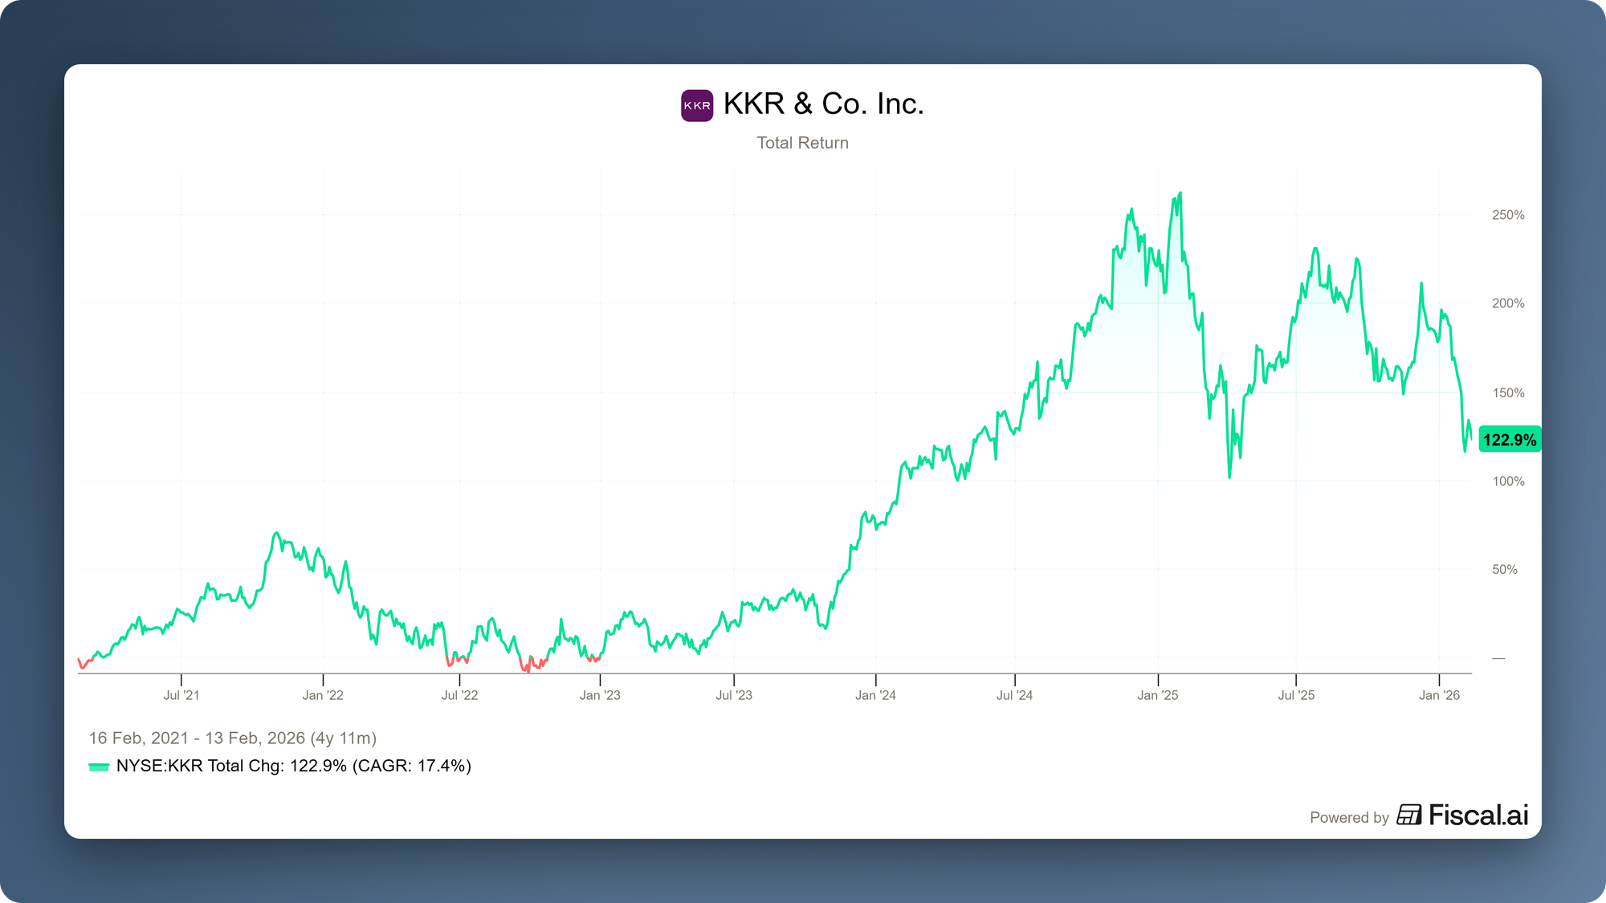Click the green NYSE:KKR legend swatch
1606x903 pixels.
[x=98, y=767]
